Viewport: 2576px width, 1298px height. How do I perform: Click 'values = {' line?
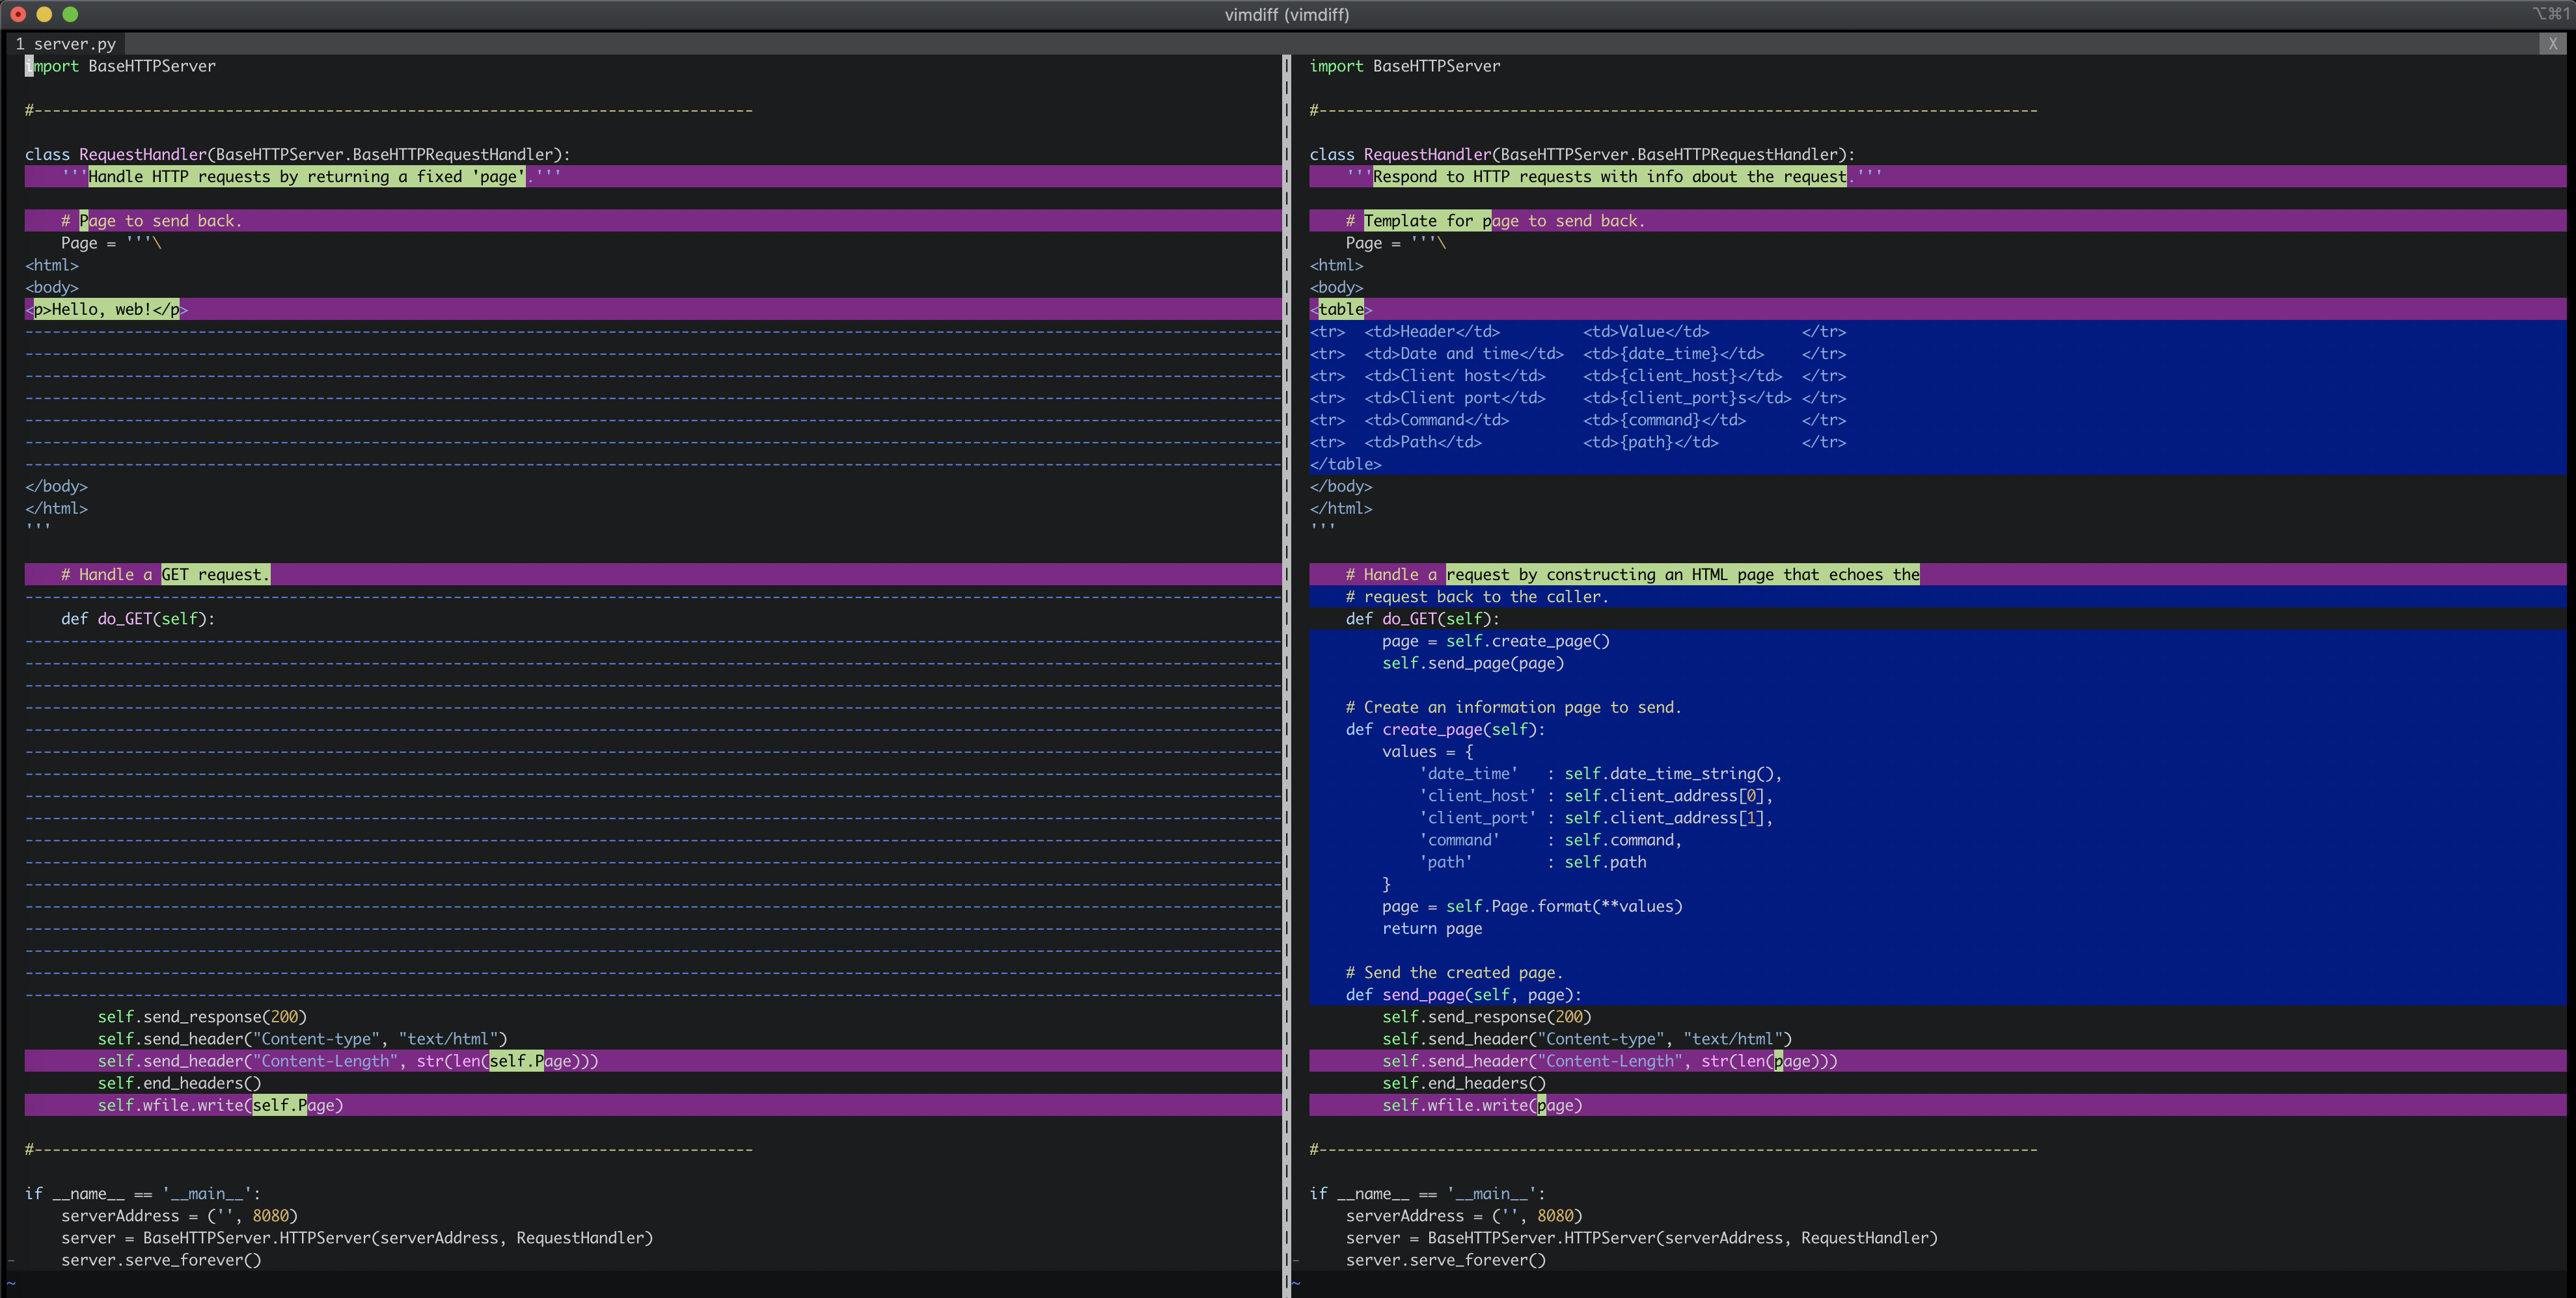1428,751
